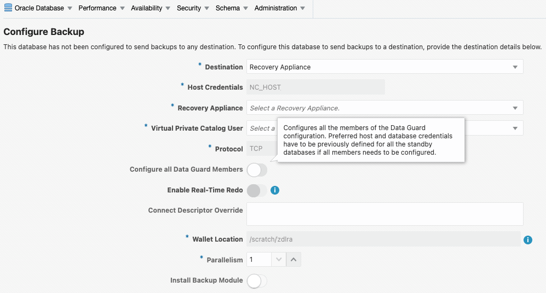The height and width of the screenshot is (293, 546).
Task: Click the Connect Descriptor Override field
Action: coord(384,214)
